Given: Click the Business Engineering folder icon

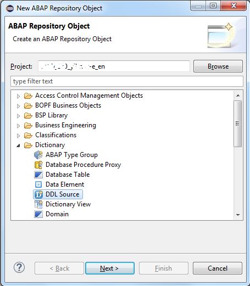Looking at the screenshot, I should click(x=28, y=125).
